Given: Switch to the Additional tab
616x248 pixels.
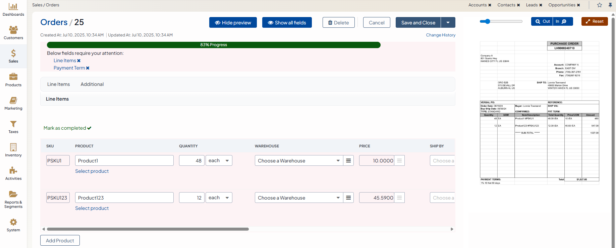Looking at the screenshot, I should [92, 84].
